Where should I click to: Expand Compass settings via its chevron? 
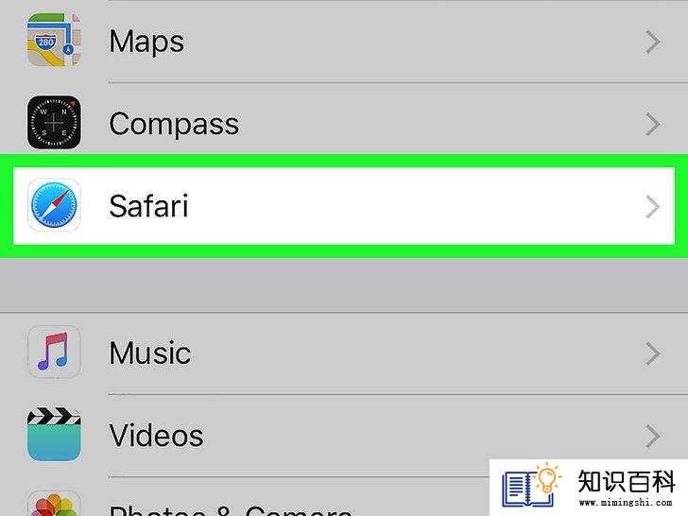653,124
